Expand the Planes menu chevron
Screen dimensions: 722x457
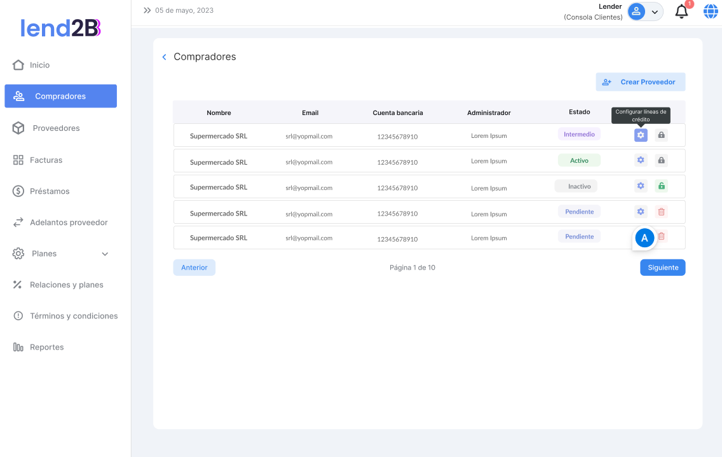[105, 254]
